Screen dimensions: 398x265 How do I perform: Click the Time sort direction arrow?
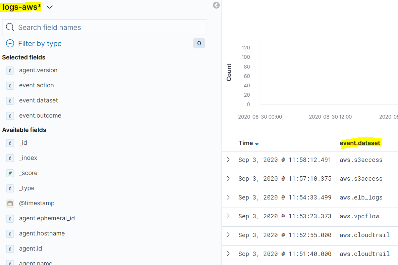[257, 144]
